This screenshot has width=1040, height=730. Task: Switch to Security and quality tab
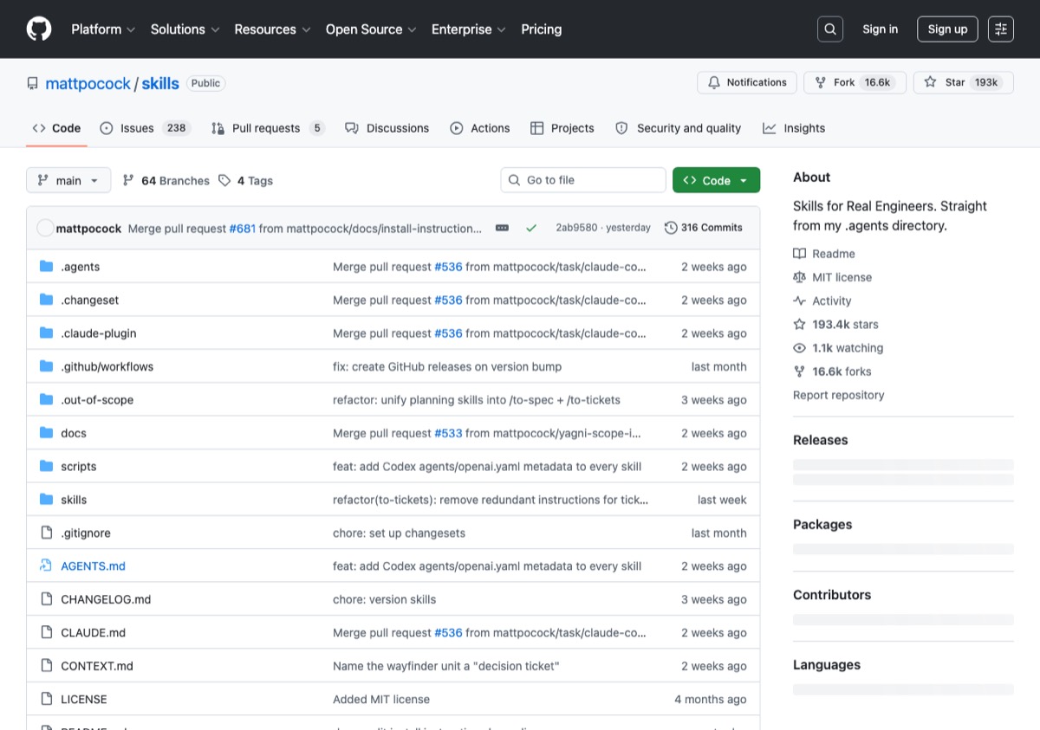(679, 128)
